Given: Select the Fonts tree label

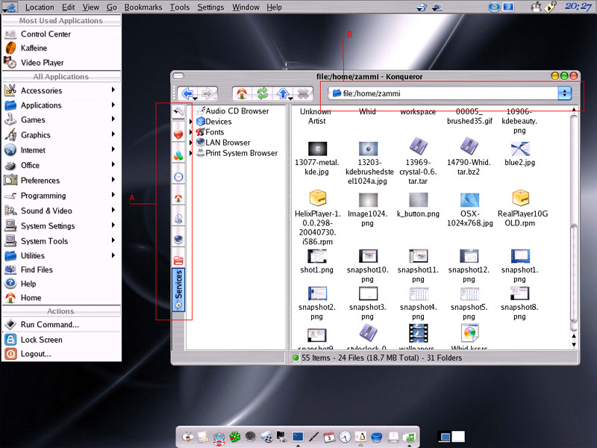Looking at the screenshot, I should pos(215,132).
